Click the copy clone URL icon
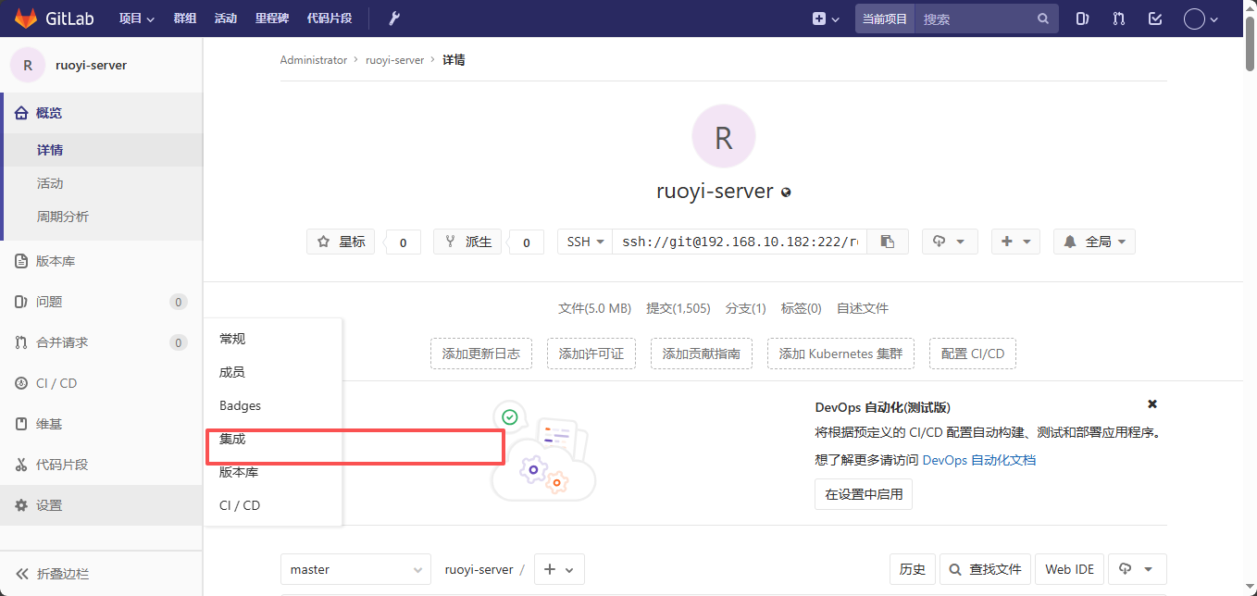Screen dimensions: 1257x596 coord(888,242)
